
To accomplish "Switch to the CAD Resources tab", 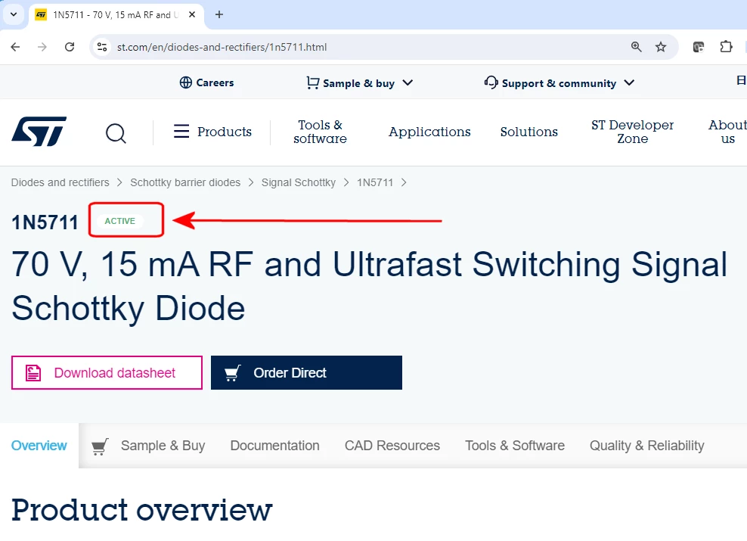I will click(392, 446).
